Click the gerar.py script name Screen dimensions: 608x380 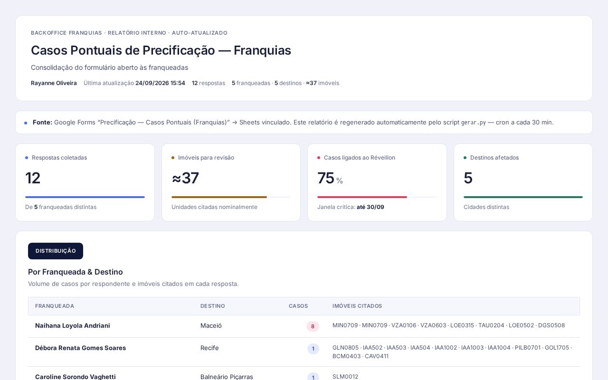[473, 123]
